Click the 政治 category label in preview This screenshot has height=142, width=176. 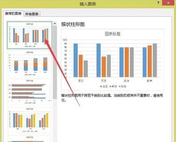point(127,81)
